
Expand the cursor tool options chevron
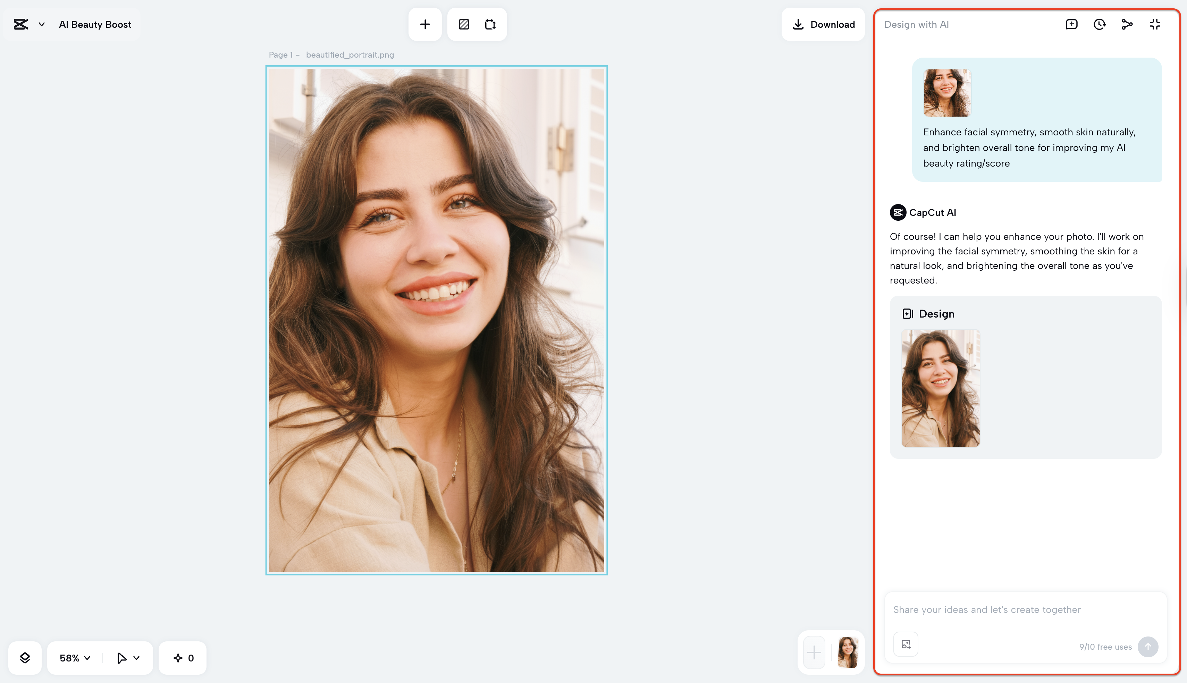click(136, 657)
